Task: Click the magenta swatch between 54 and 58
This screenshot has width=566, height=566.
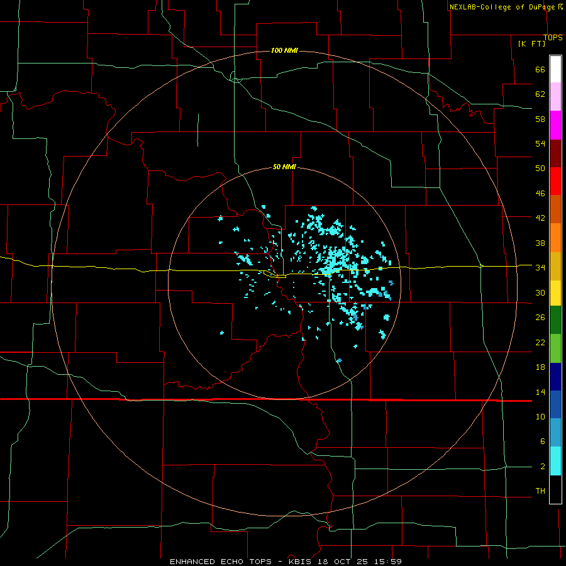Action: click(555, 125)
